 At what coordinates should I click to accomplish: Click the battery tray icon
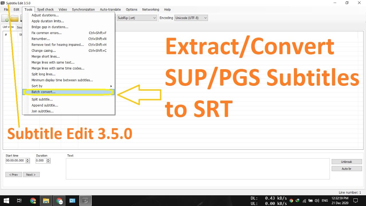click(311, 201)
